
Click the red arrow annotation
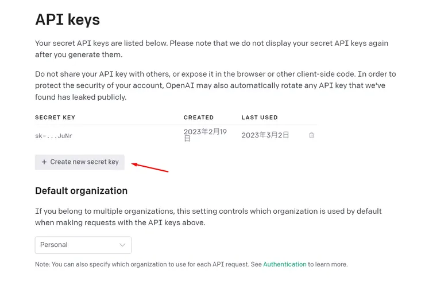pos(150,167)
